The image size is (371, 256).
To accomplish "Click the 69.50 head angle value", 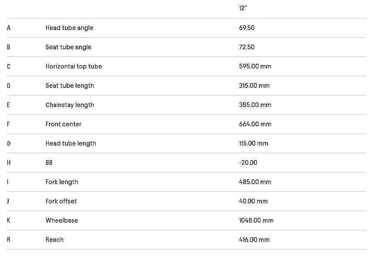I will (x=247, y=28).
